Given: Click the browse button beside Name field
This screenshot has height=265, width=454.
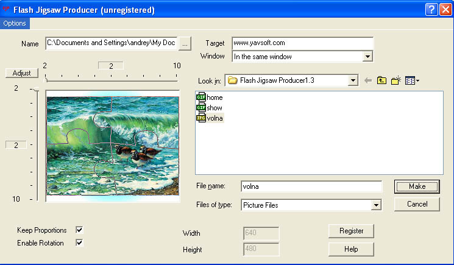Looking at the screenshot, I should (x=185, y=44).
